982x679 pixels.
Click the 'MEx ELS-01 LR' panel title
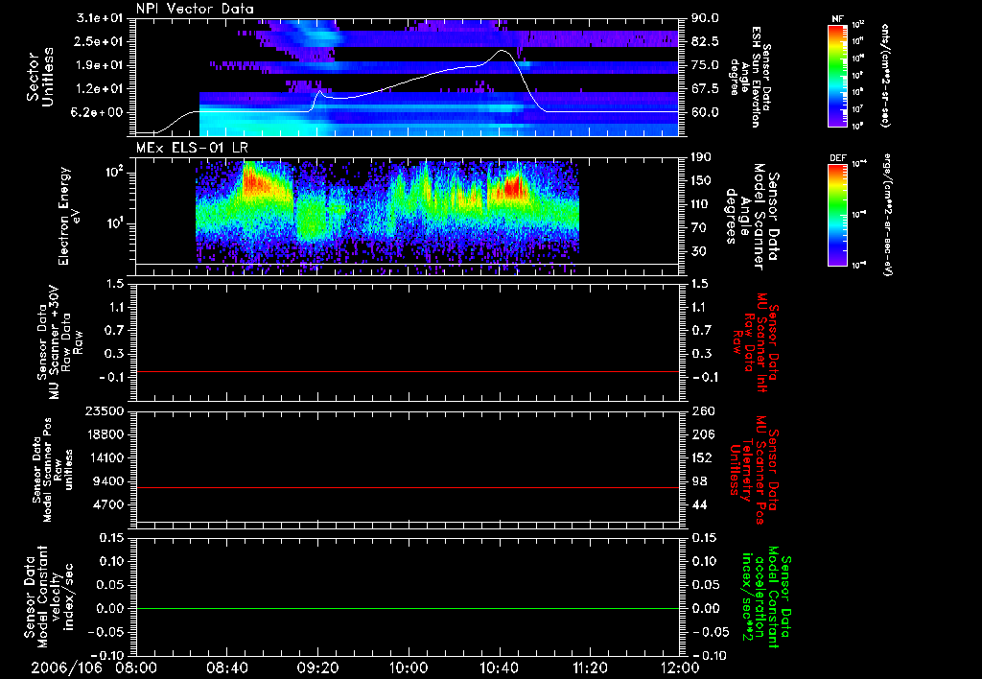[x=191, y=148]
